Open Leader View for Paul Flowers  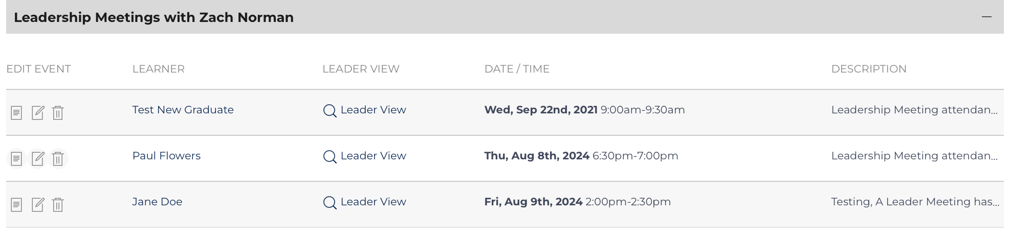(364, 156)
